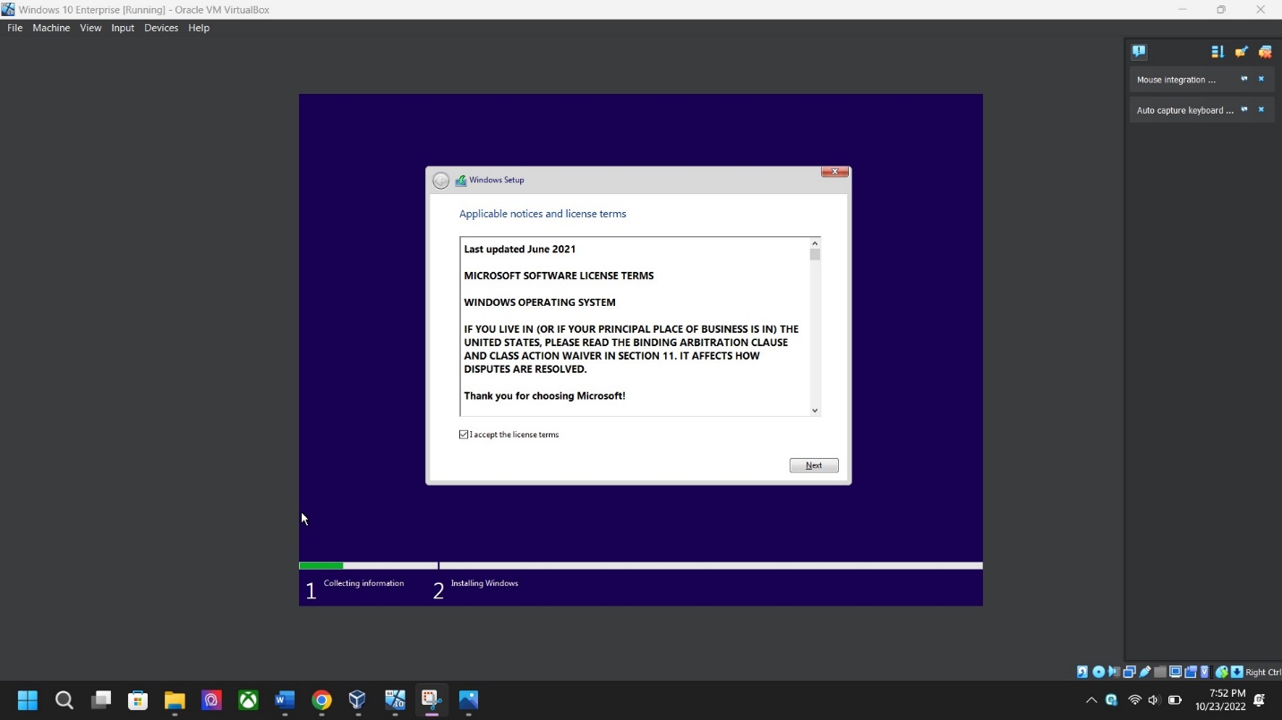Open Google Chrome from the taskbar
Screen dimensions: 1282x720
(x=321, y=700)
